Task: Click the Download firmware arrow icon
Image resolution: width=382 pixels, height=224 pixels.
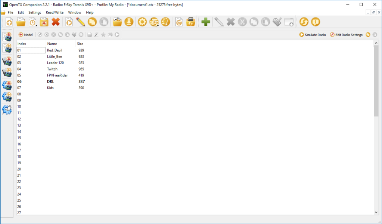Action: pos(129,22)
